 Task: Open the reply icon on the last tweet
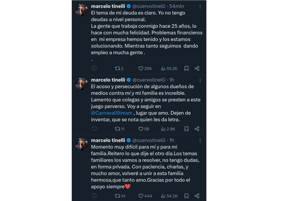pos(93,196)
